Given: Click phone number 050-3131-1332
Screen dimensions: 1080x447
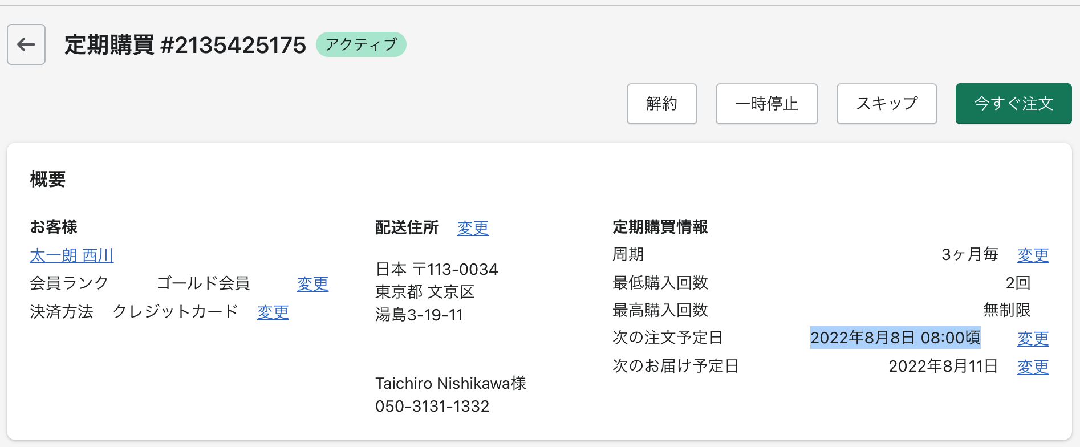Looking at the screenshot, I should (x=432, y=406).
